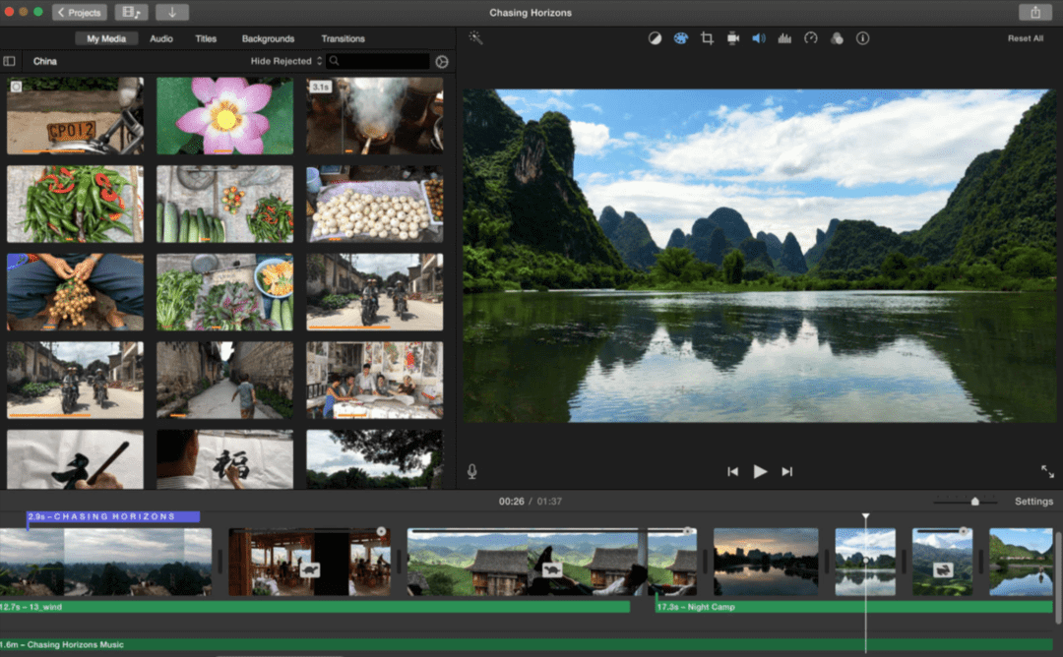Open the timeline Settings
This screenshot has height=657, width=1063.
point(1033,501)
